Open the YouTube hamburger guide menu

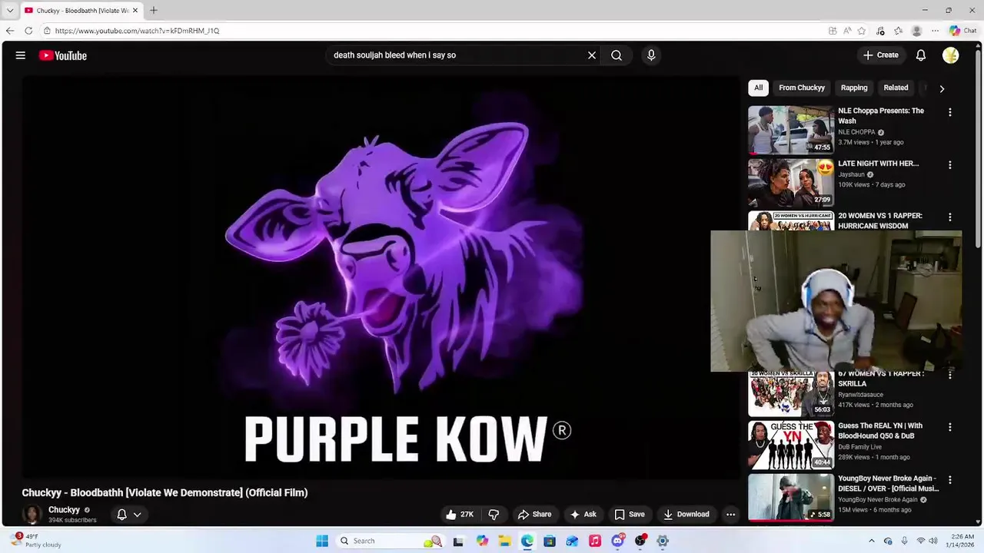click(21, 55)
